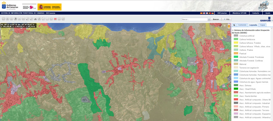Open the Capas tab
Screen dimensions: 273x121
[x=262, y=25]
